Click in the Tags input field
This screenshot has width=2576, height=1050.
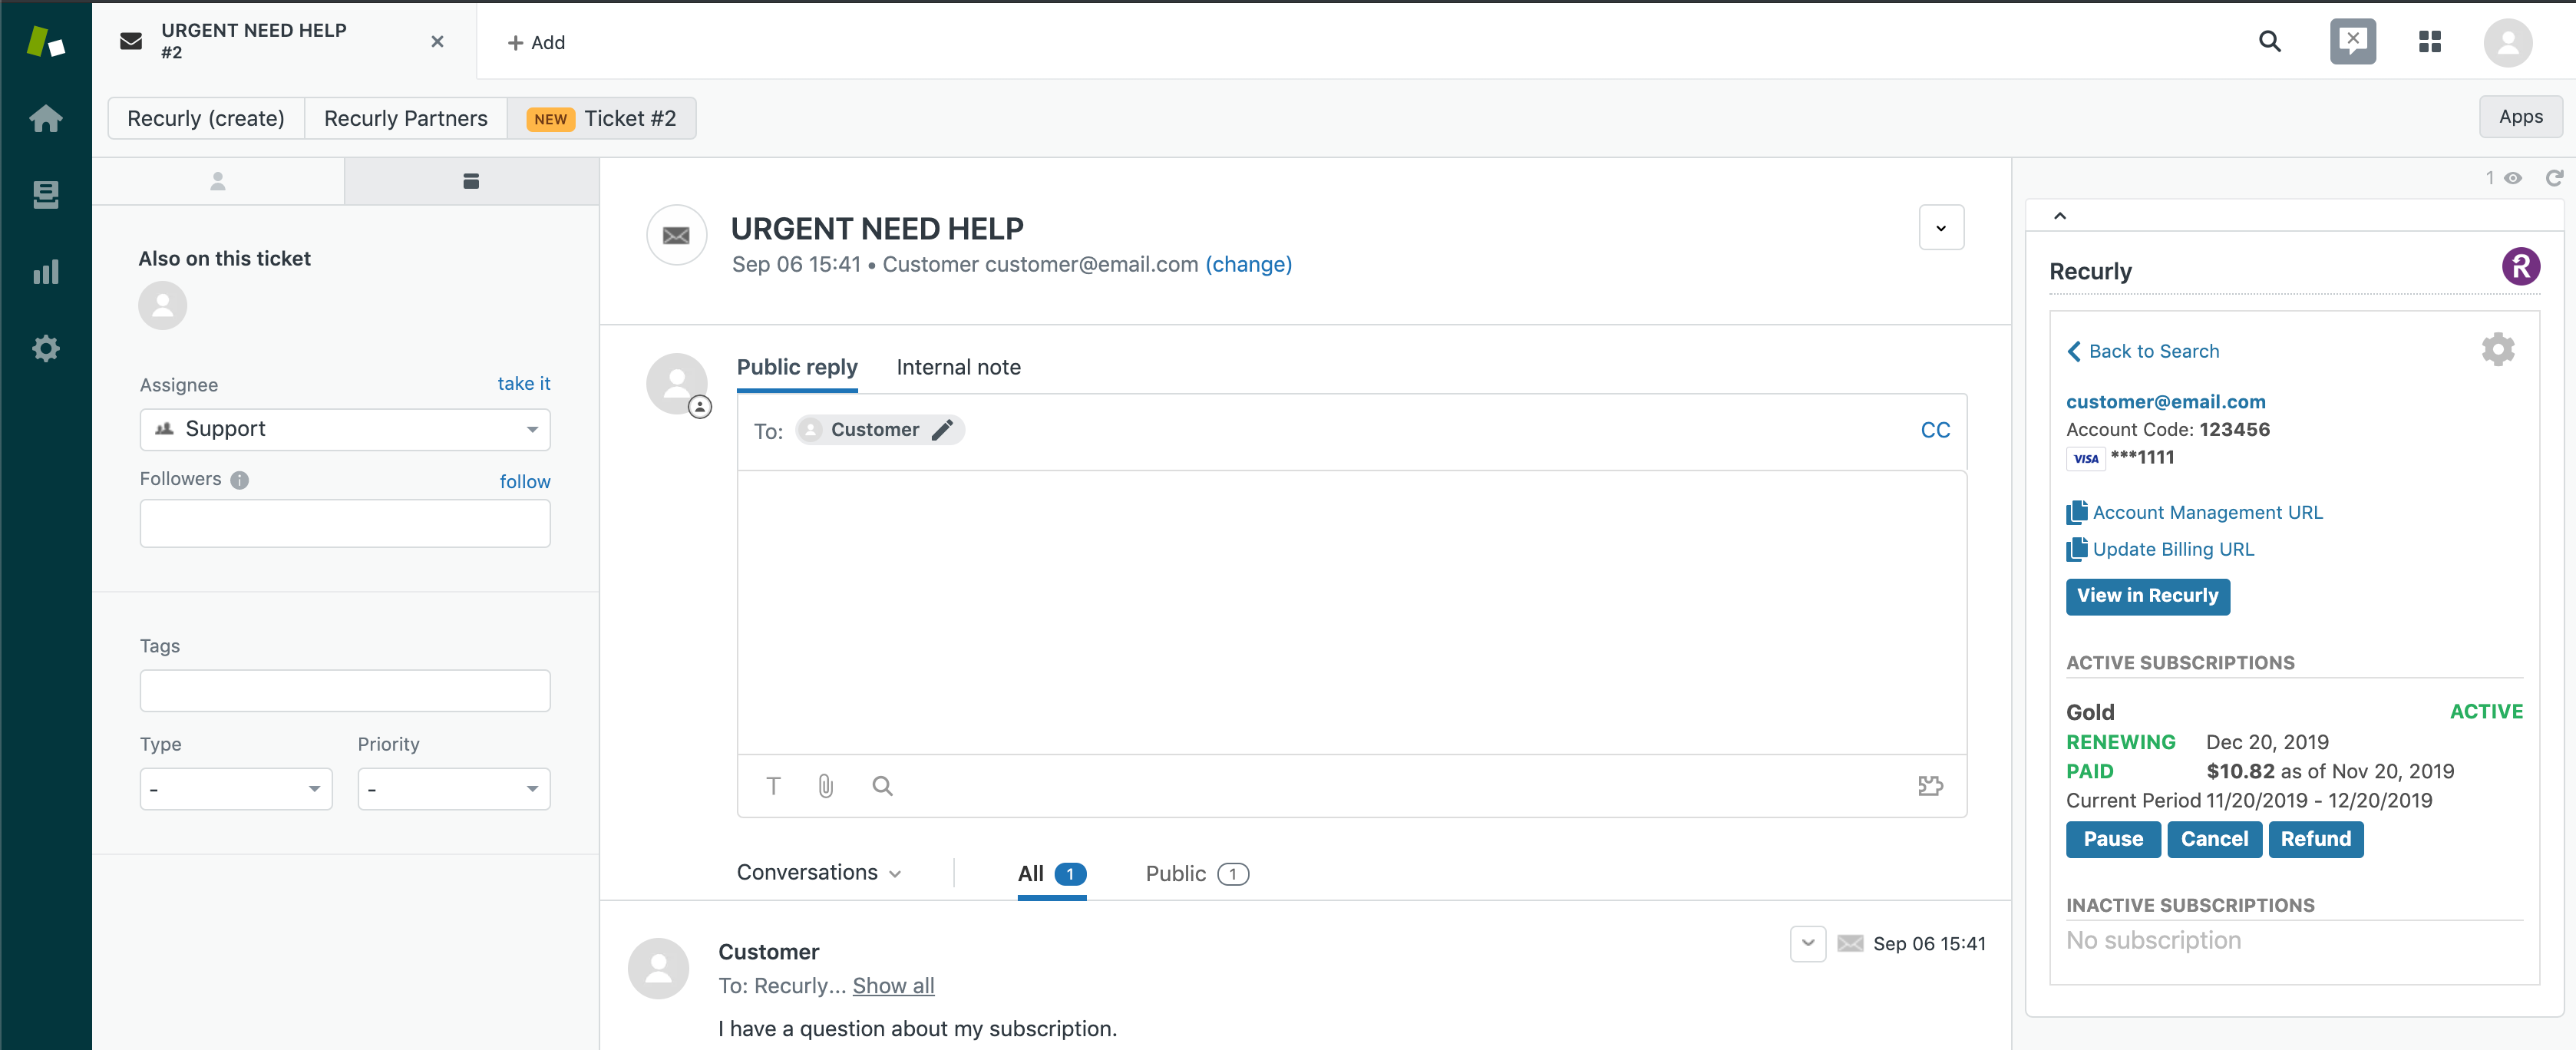click(x=345, y=691)
